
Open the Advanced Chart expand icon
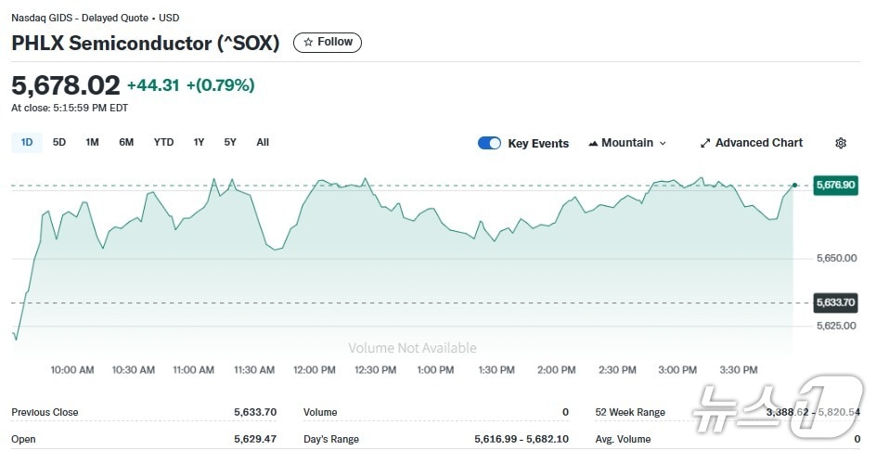pos(705,143)
